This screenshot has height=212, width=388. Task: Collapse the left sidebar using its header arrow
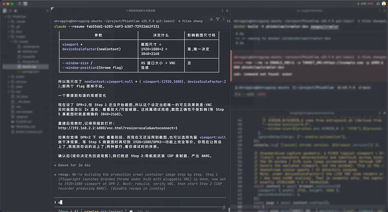[x=47, y=11]
